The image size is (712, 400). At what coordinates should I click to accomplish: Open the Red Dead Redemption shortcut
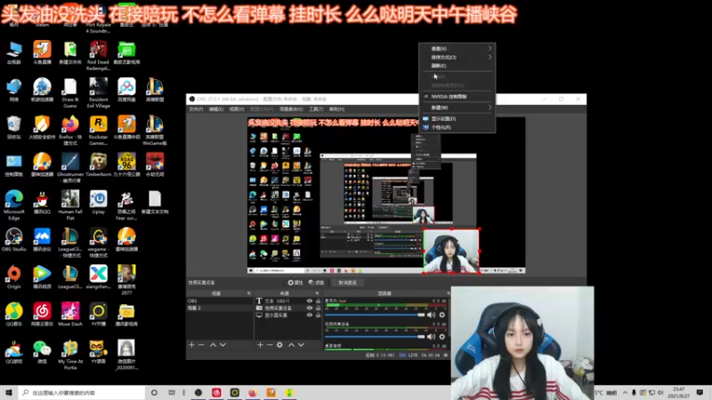[98, 55]
